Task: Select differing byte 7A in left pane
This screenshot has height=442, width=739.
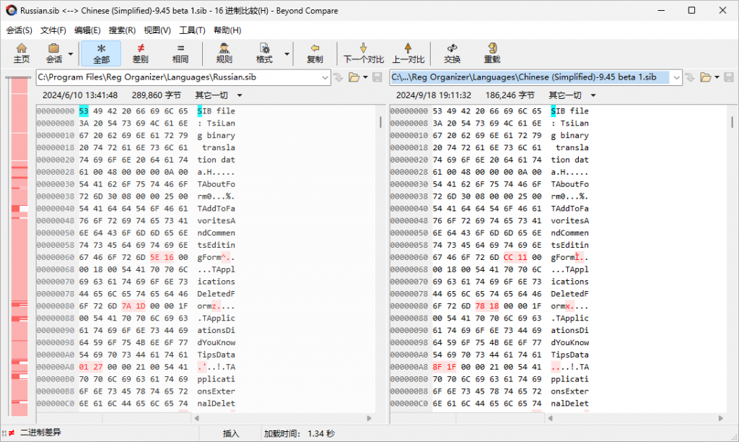Action: [126, 305]
